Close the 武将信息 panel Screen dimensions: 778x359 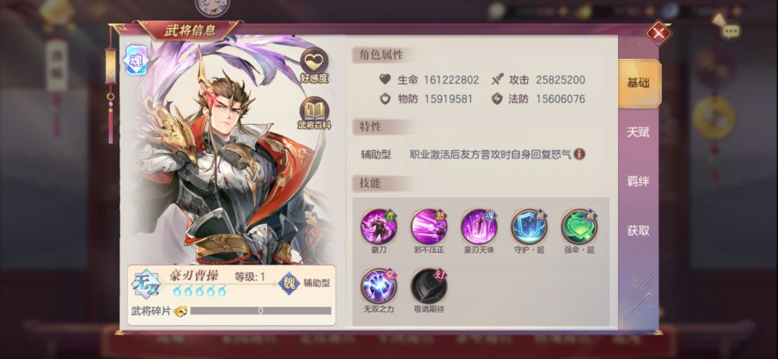pos(658,34)
